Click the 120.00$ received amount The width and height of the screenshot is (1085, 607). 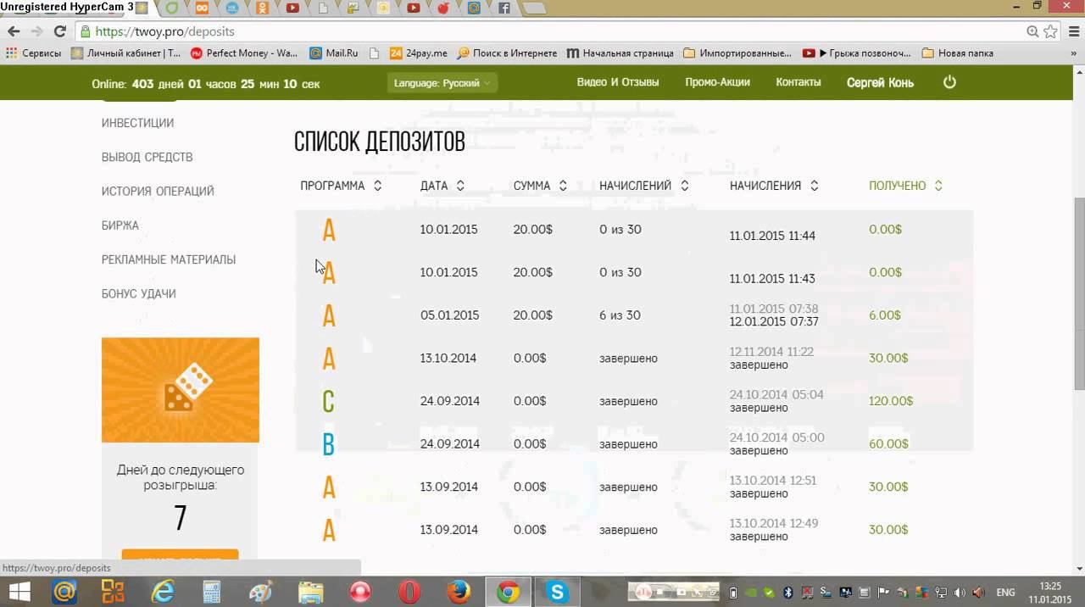click(x=891, y=401)
